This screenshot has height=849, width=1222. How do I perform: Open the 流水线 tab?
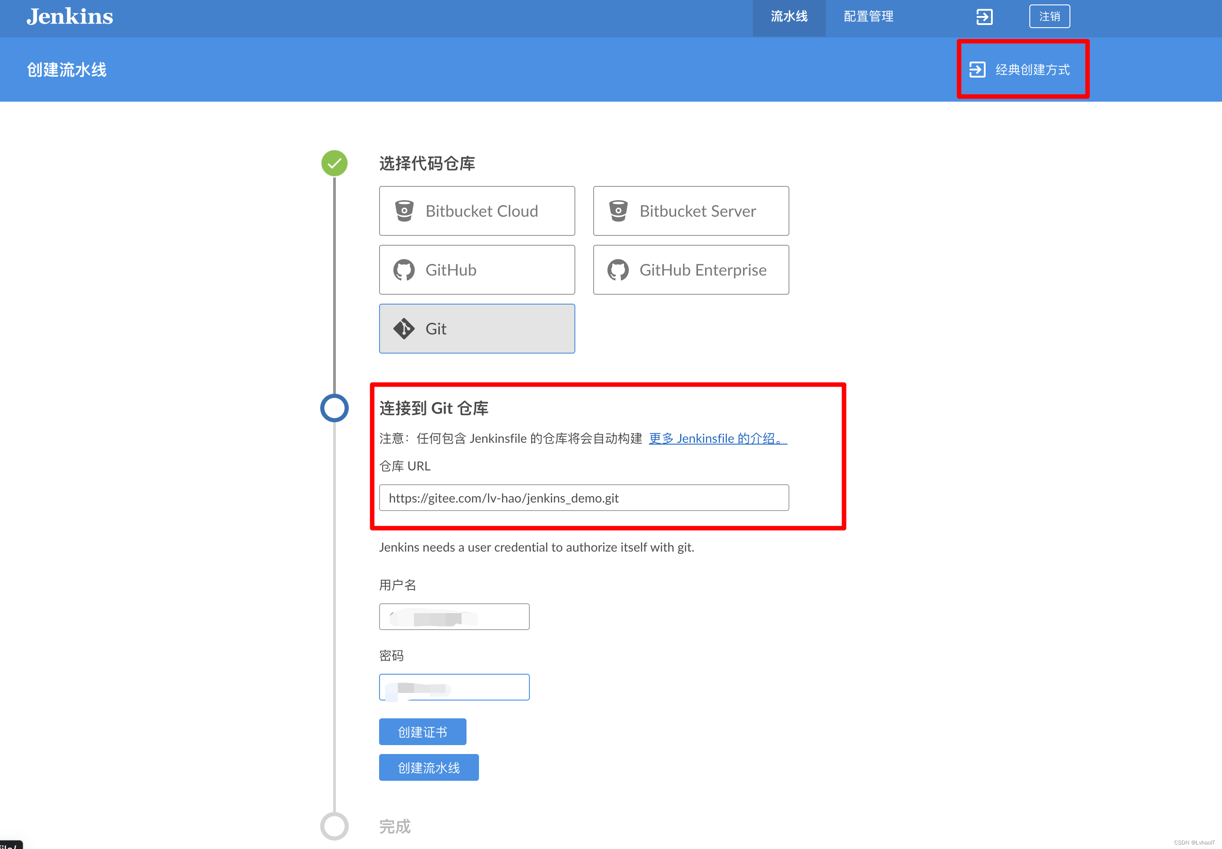pyautogui.click(x=789, y=17)
